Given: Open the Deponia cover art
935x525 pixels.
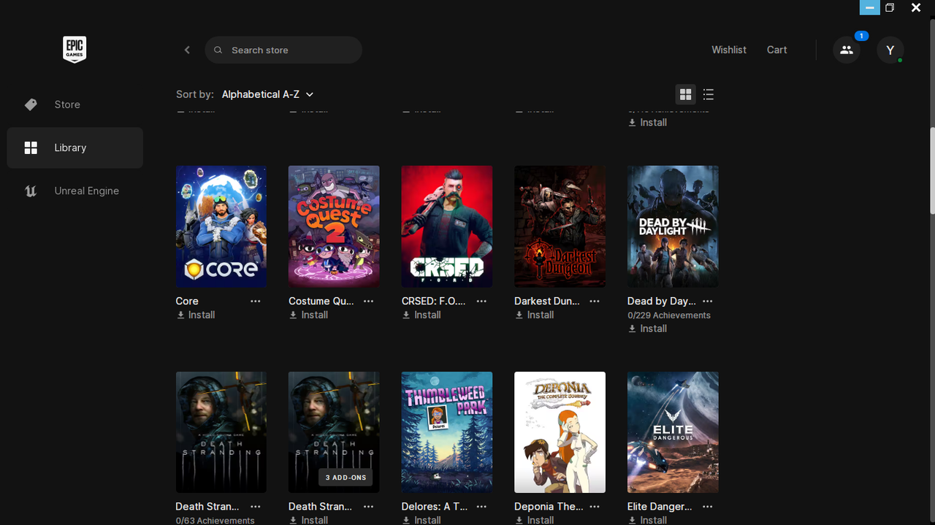Looking at the screenshot, I should point(560,432).
